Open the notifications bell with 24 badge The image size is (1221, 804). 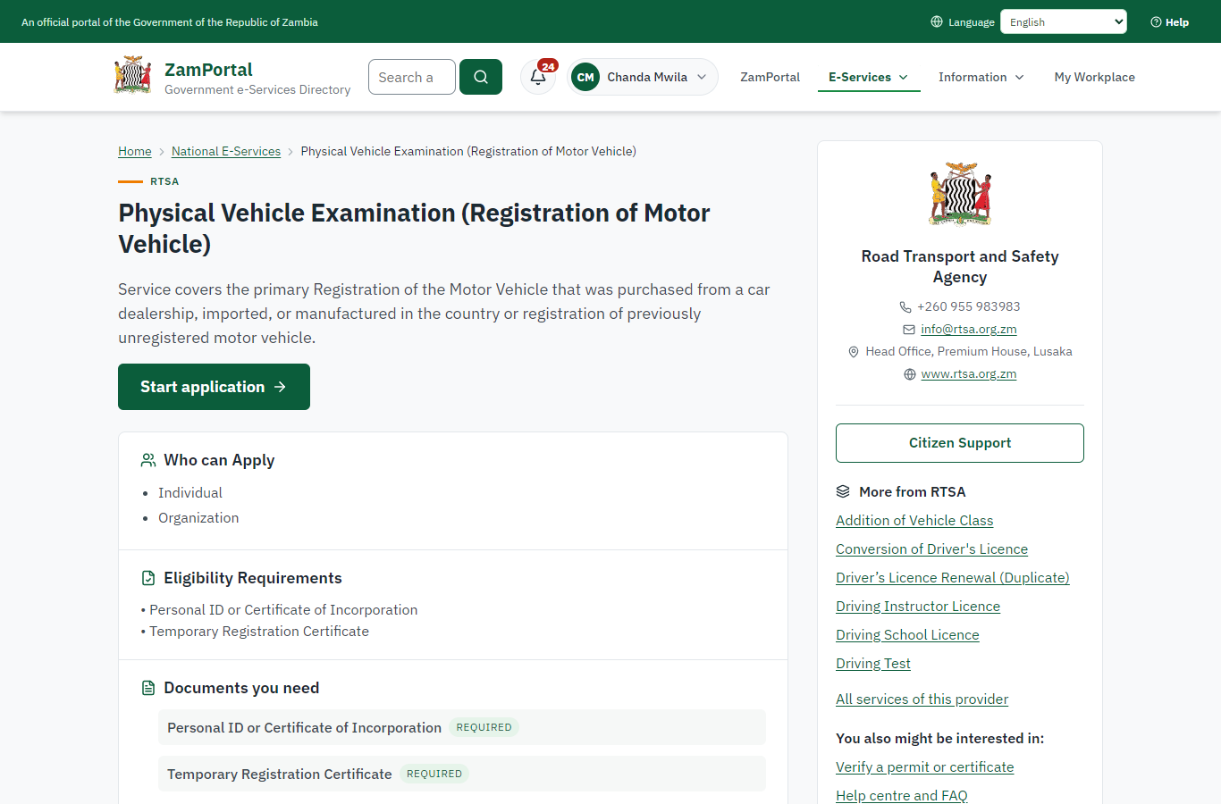(x=539, y=77)
